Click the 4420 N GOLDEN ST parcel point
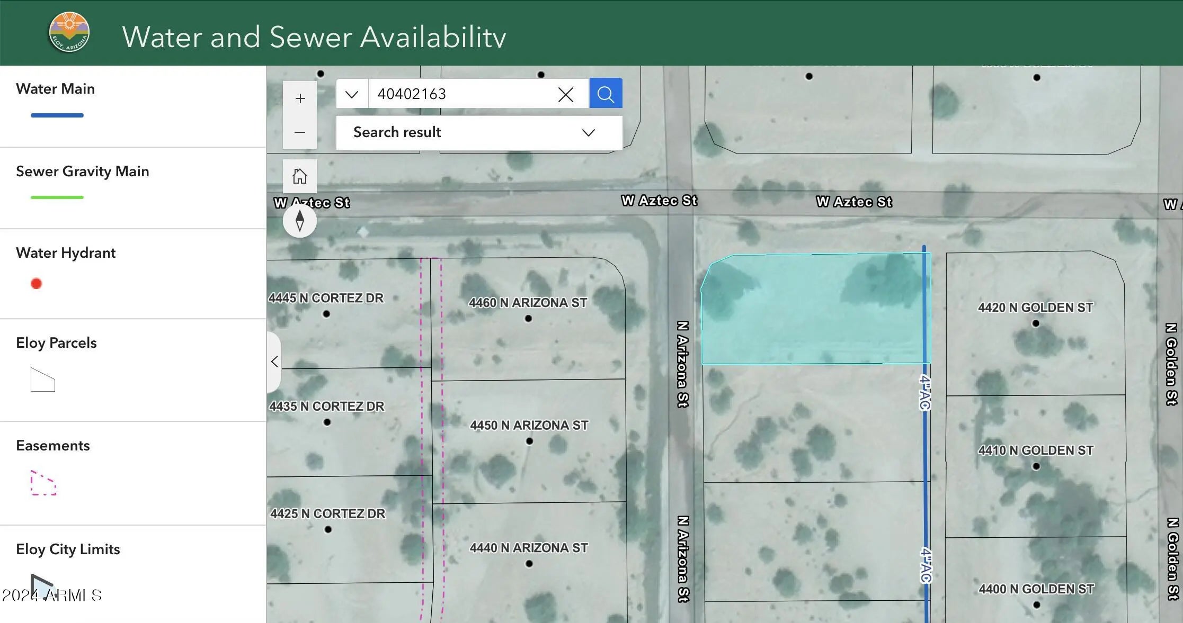 pyautogui.click(x=1036, y=323)
